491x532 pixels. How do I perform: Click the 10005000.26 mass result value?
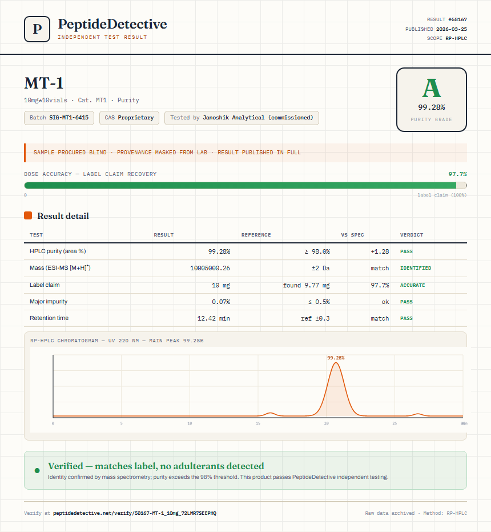click(x=210, y=268)
